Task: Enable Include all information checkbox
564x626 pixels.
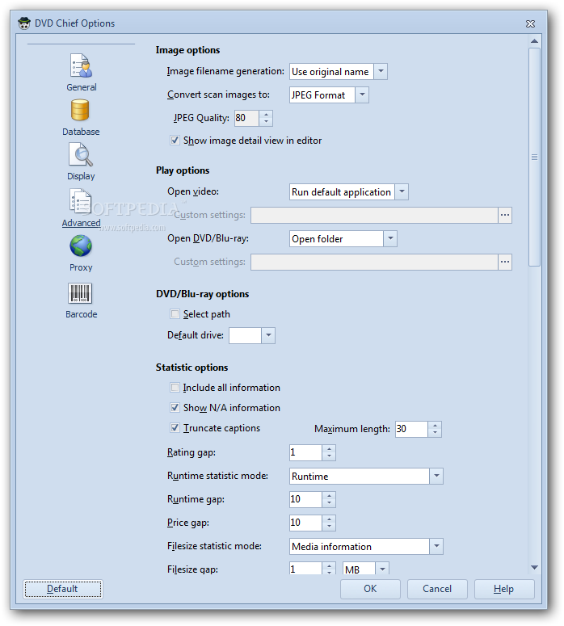Action: pos(175,387)
